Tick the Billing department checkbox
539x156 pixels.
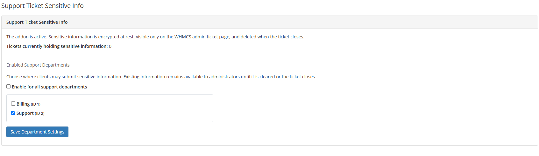pos(13,104)
